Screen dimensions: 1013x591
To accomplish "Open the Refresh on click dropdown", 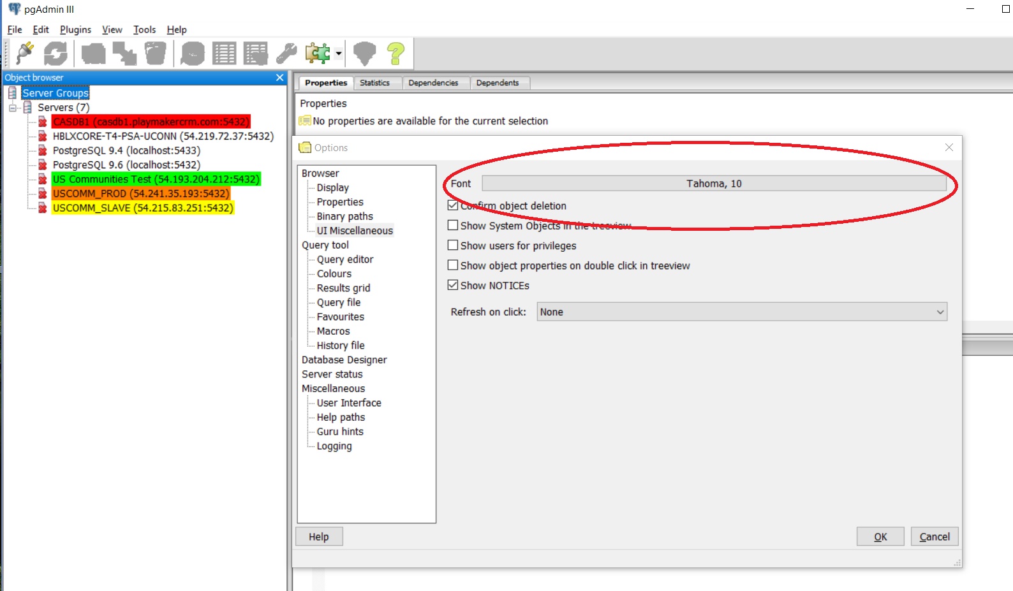I will click(x=741, y=312).
